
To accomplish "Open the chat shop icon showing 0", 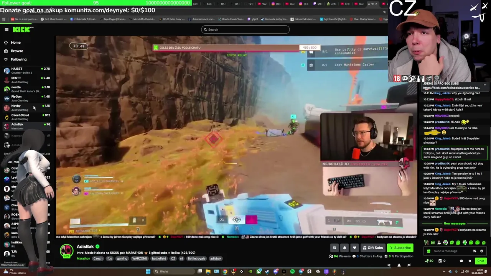I will (442, 261).
